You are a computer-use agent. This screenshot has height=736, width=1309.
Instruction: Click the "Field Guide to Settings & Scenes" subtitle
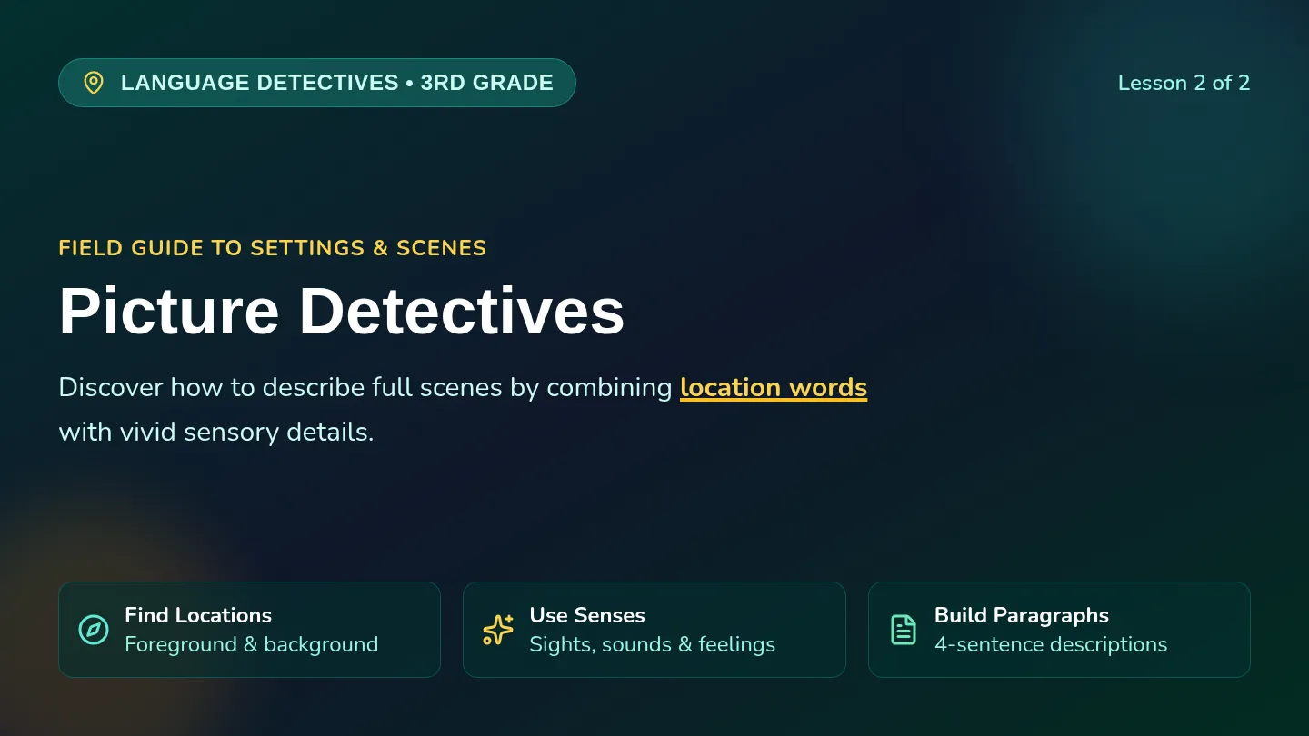(273, 248)
